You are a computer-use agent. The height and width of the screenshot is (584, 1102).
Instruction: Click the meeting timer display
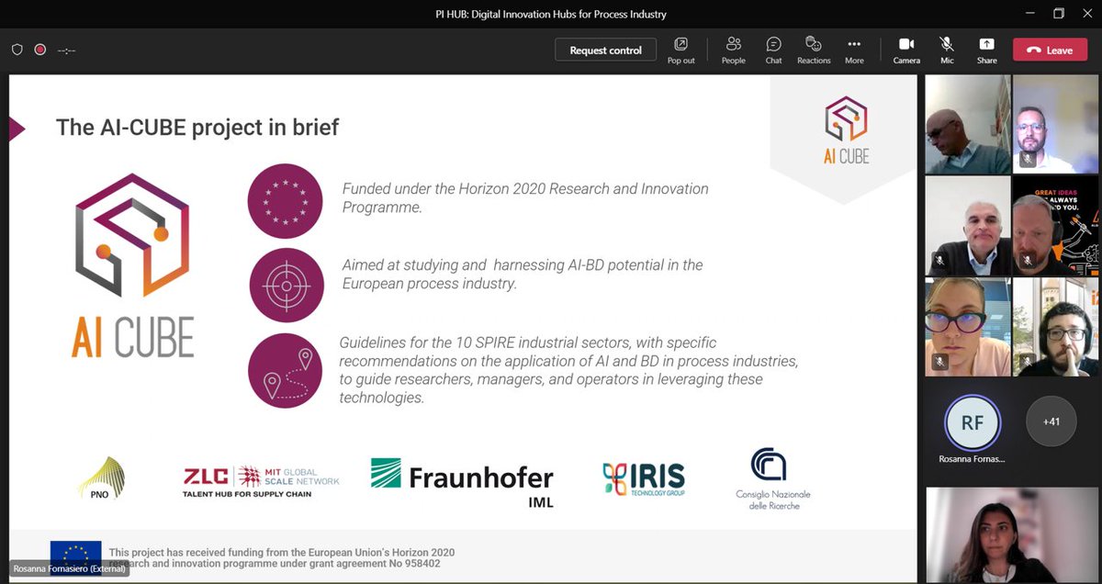click(x=66, y=50)
